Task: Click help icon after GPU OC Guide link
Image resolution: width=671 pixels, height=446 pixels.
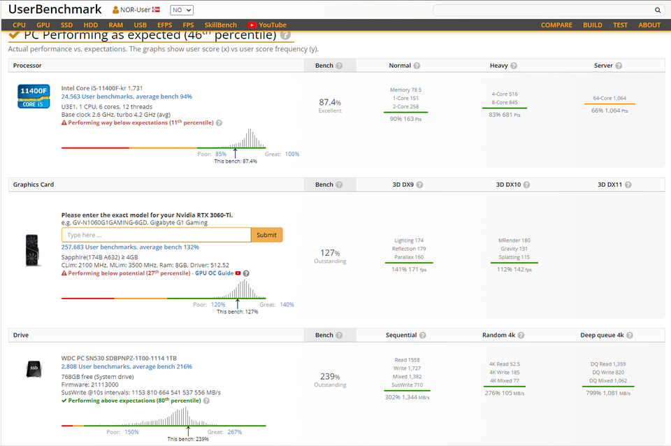Action: pos(246,273)
